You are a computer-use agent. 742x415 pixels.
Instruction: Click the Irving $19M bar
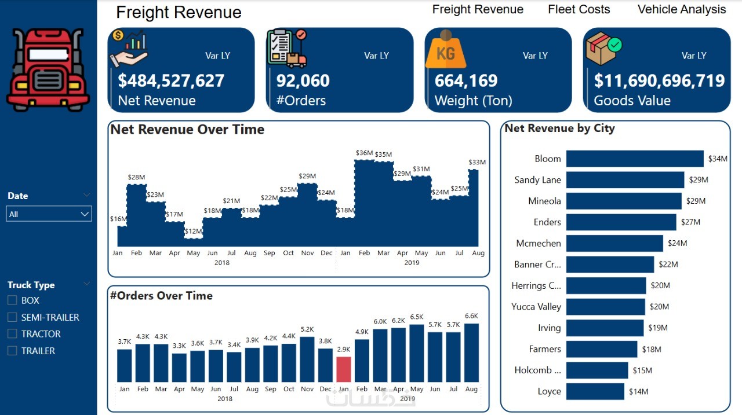pos(605,328)
